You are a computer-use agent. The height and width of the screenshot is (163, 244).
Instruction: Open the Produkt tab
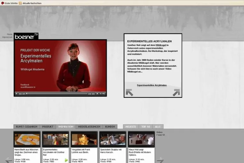tap(48, 127)
